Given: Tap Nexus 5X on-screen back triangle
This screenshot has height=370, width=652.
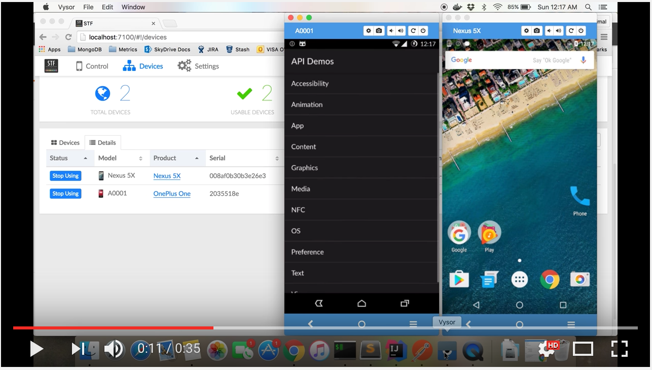Looking at the screenshot, I should click(476, 305).
